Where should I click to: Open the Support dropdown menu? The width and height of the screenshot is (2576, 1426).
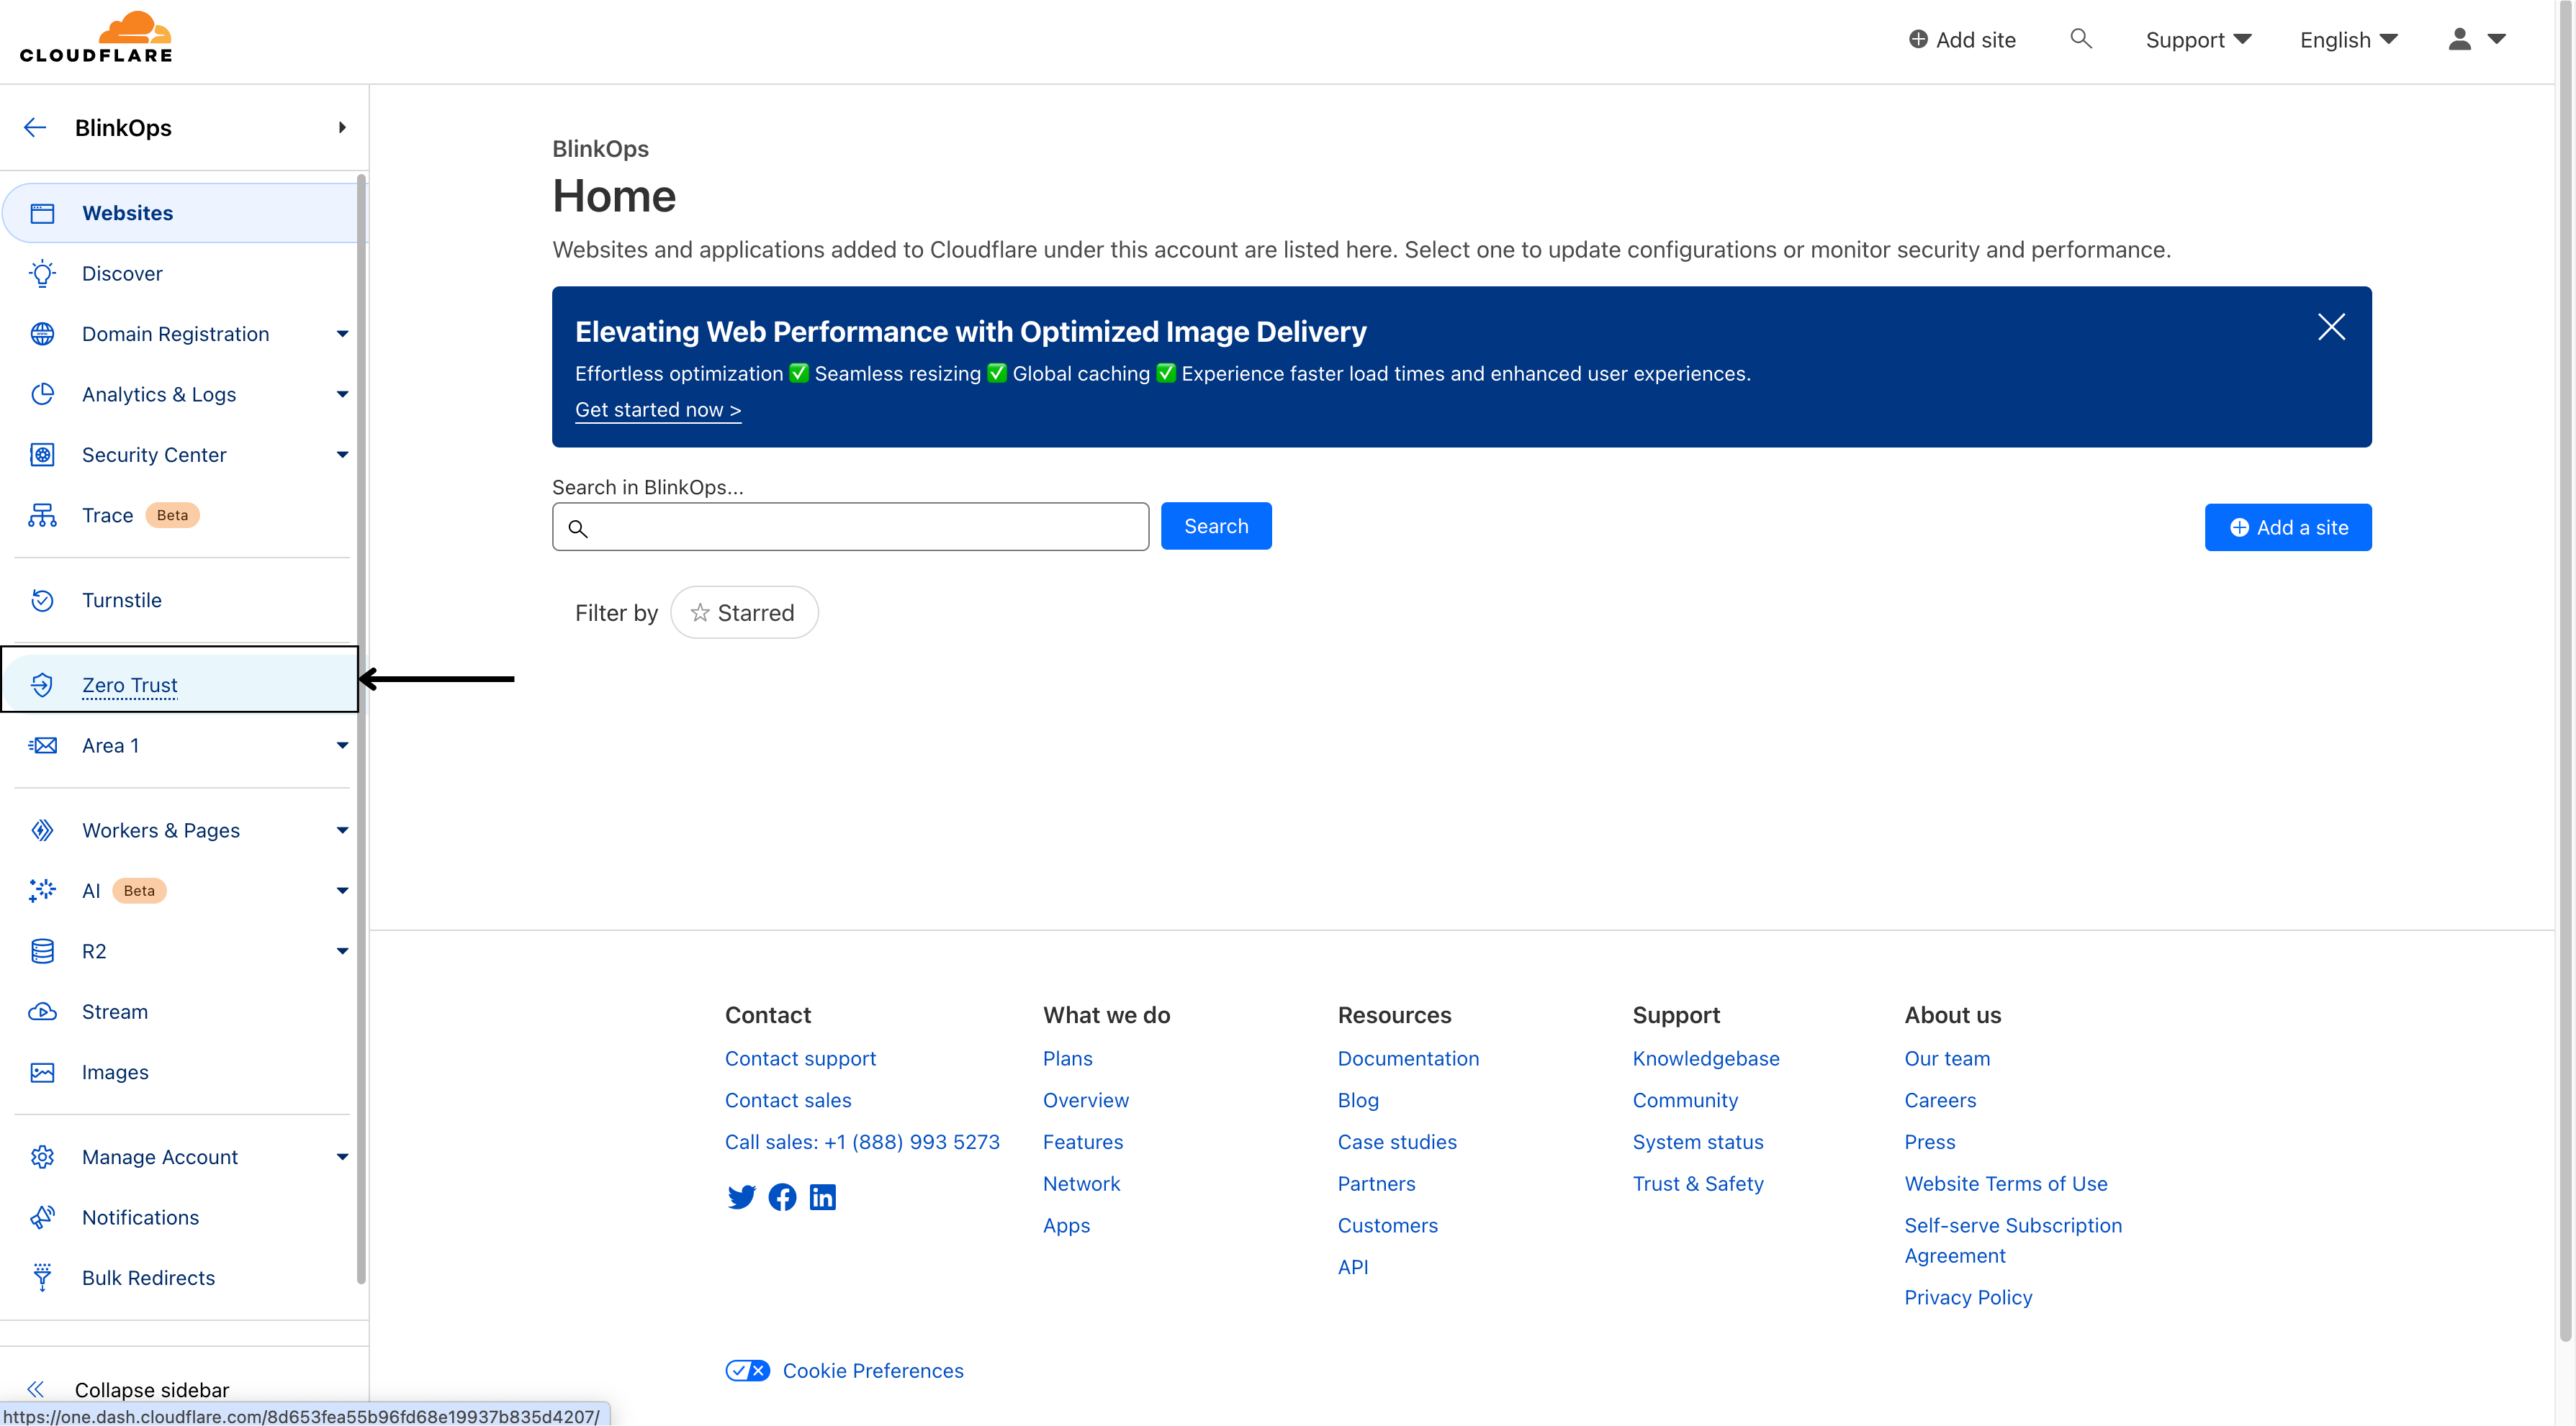pos(2198,39)
